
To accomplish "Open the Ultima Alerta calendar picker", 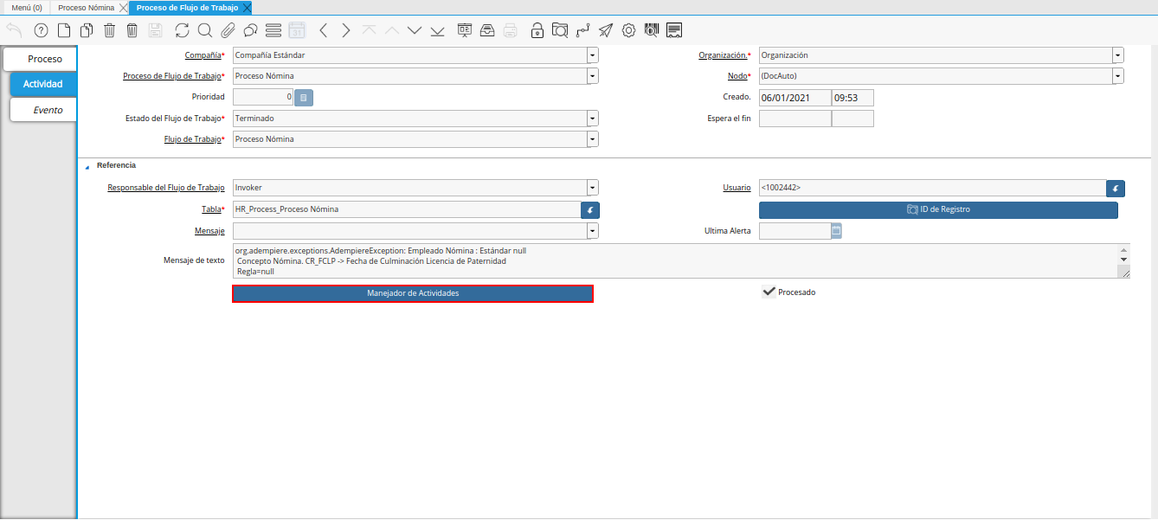I will 836,231.
